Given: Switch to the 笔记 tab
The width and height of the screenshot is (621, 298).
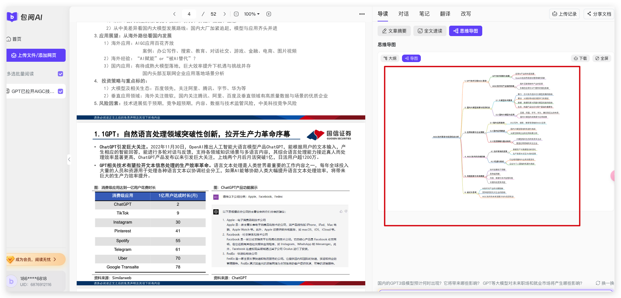Looking at the screenshot, I should [x=424, y=14].
